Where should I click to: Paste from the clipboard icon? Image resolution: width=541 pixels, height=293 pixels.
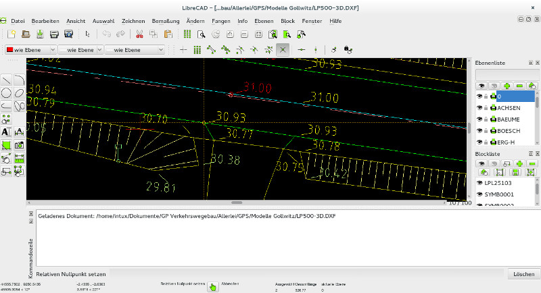[168, 34]
